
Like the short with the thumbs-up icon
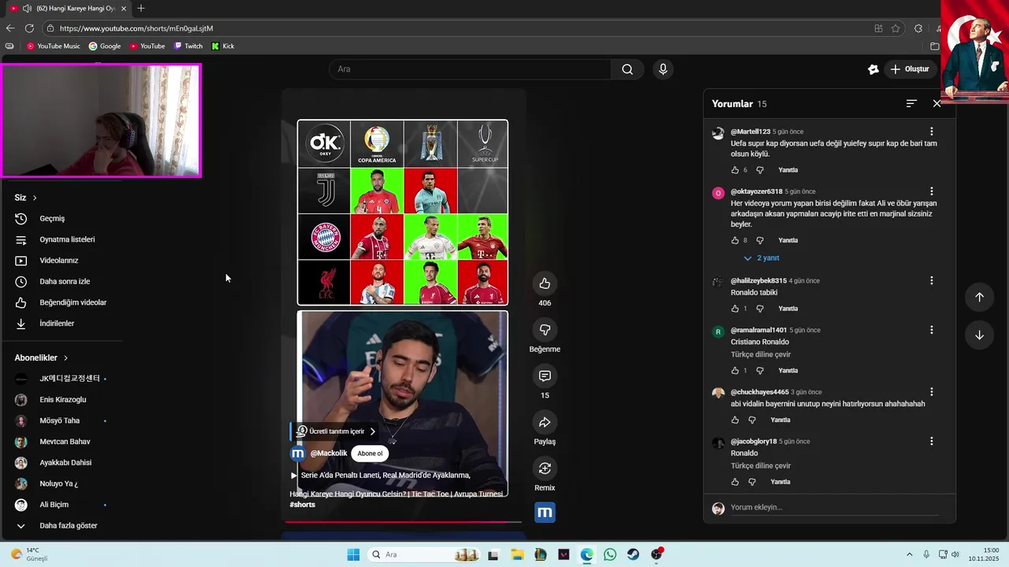click(x=545, y=283)
